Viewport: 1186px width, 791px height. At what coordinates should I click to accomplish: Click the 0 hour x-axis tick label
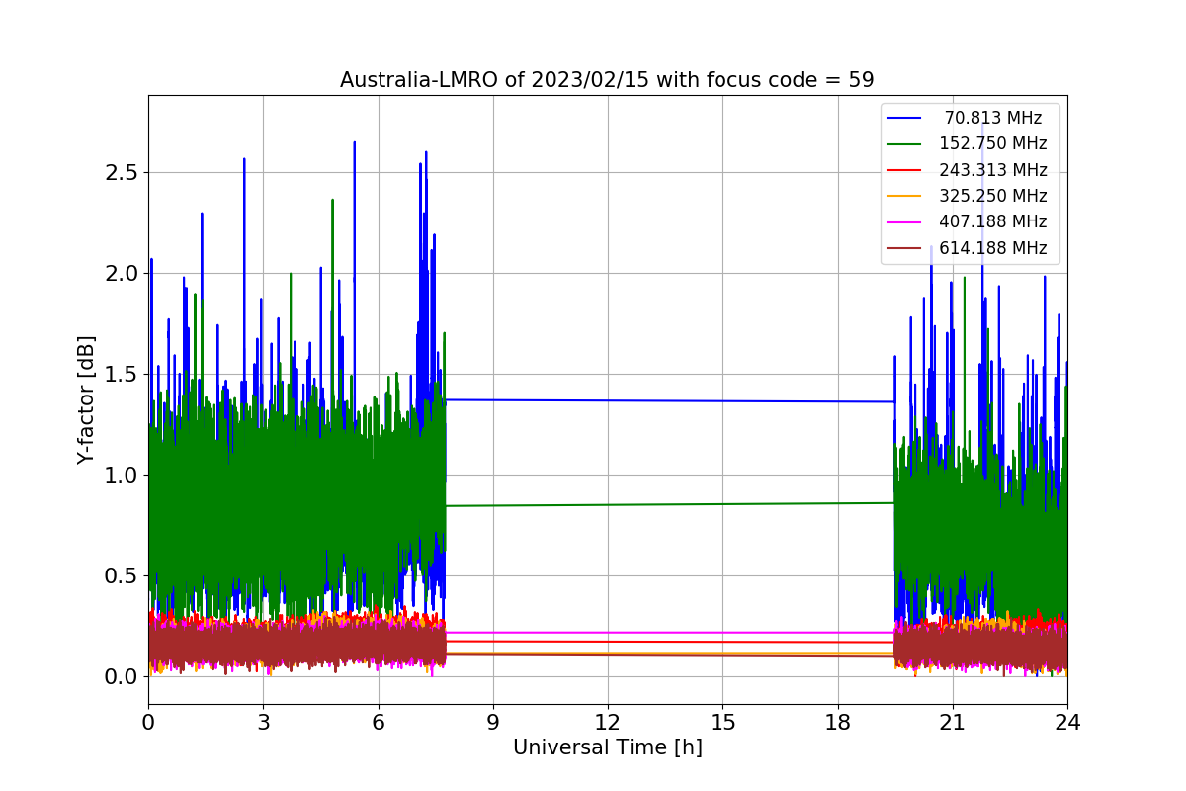148,723
